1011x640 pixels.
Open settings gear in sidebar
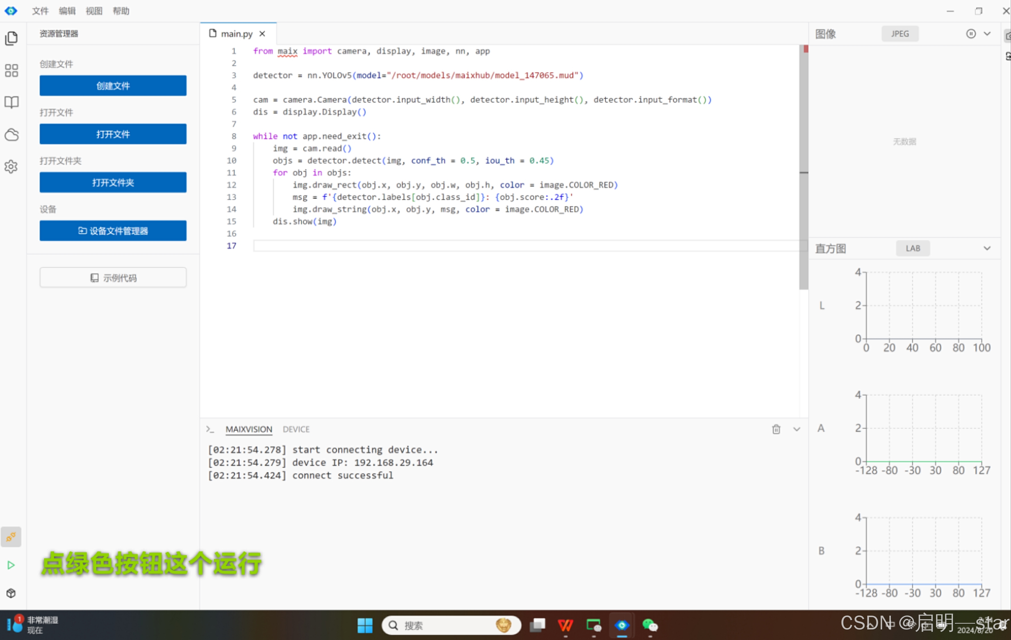coord(11,166)
